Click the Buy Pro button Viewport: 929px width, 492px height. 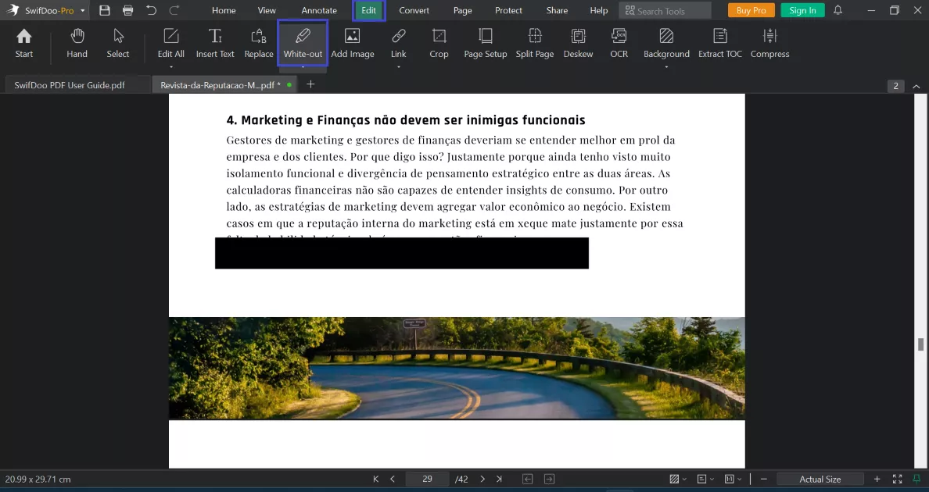[751, 10]
